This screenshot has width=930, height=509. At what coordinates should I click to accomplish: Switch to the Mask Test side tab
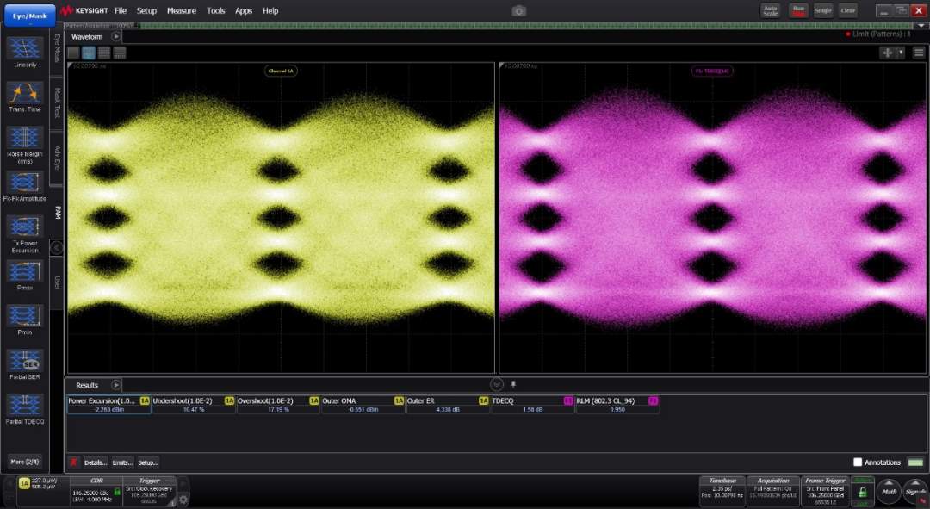coord(57,101)
